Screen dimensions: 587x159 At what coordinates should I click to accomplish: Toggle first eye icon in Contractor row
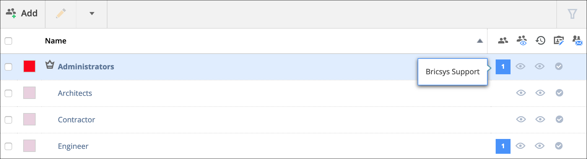click(x=521, y=119)
